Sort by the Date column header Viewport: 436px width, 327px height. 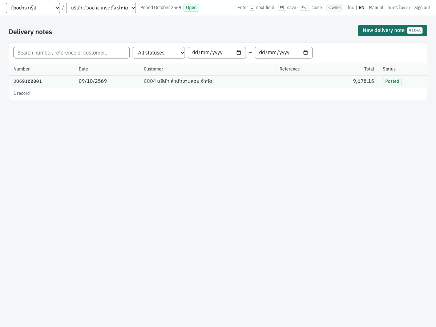(x=83, y=69)
